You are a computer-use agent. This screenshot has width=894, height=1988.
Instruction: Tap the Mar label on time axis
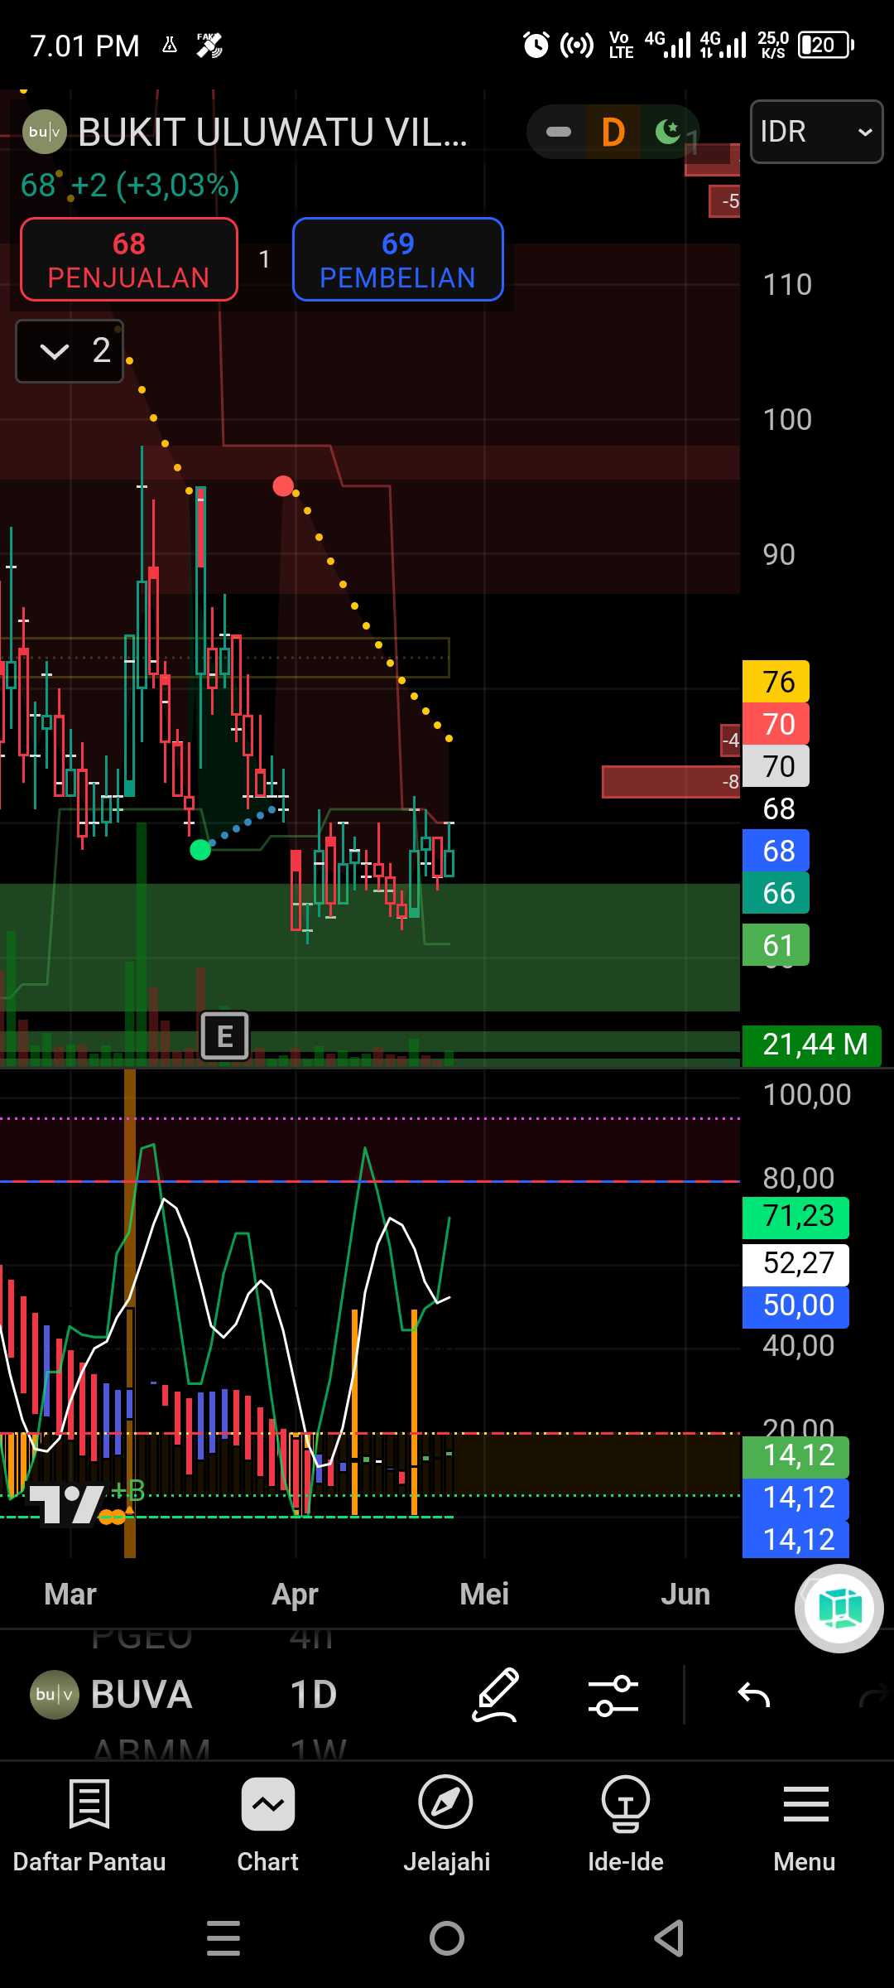click(x=70, y=1594)
